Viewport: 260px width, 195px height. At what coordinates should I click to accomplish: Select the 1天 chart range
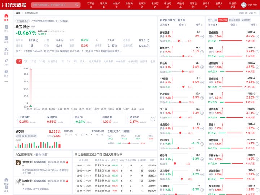click(x=19, y=61)
